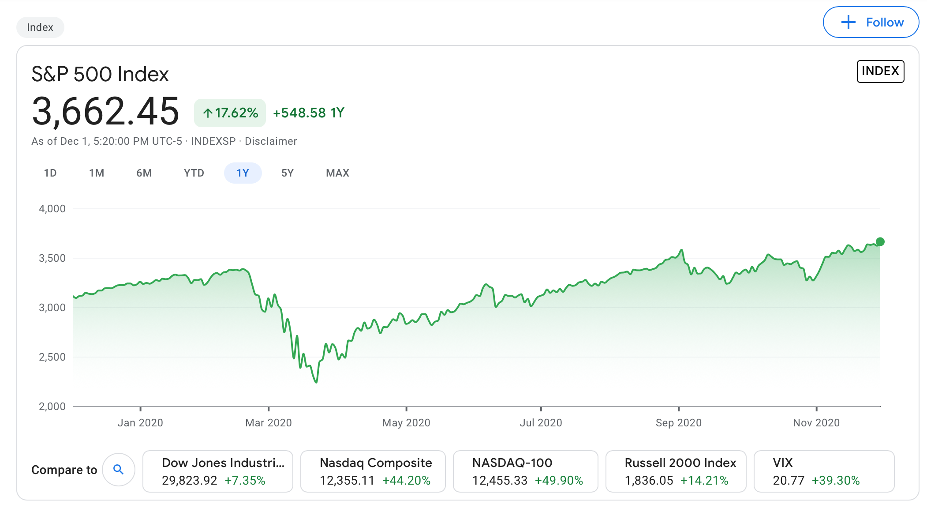The image size is (927, 512).
Task: Click the green endpoint dot on chart
Action: [880, 241]
